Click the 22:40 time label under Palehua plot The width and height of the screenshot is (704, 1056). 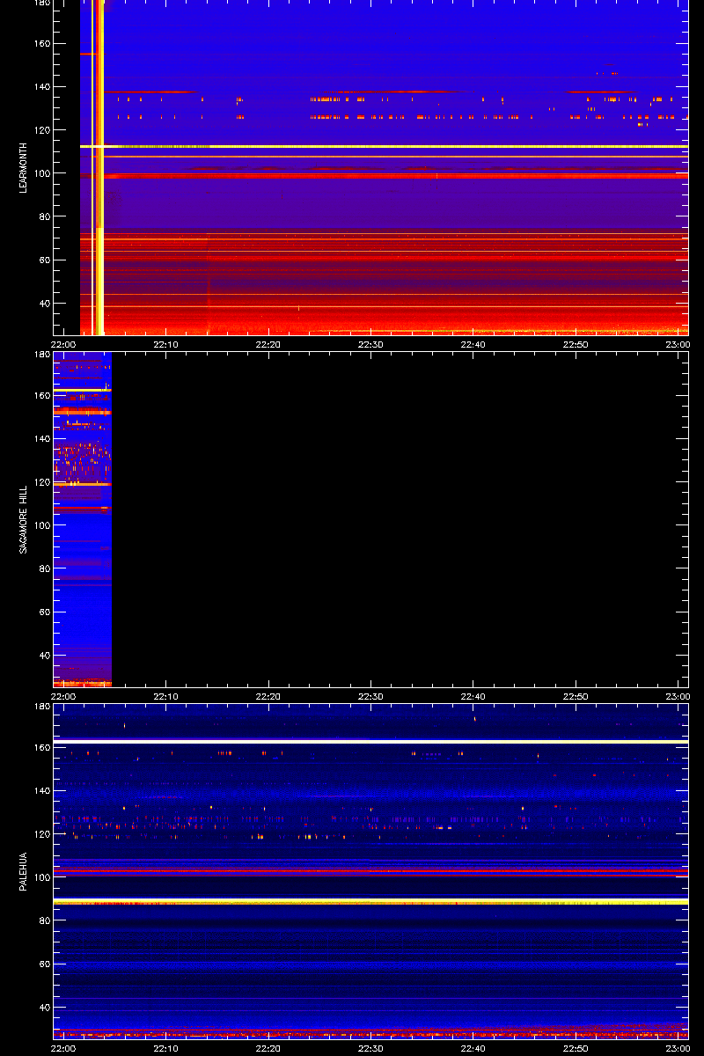pos(473,1048)
